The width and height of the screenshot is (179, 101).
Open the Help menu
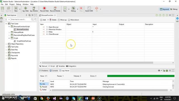pos(32,4)
